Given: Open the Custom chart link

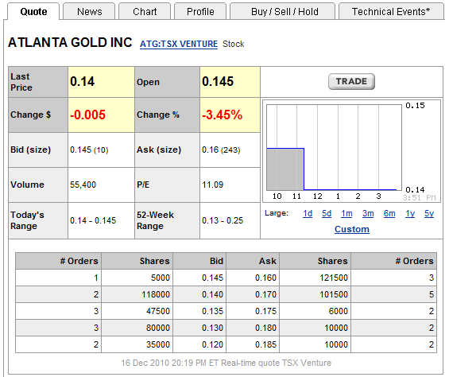Looking at the screenshot, I should point(352,229).
